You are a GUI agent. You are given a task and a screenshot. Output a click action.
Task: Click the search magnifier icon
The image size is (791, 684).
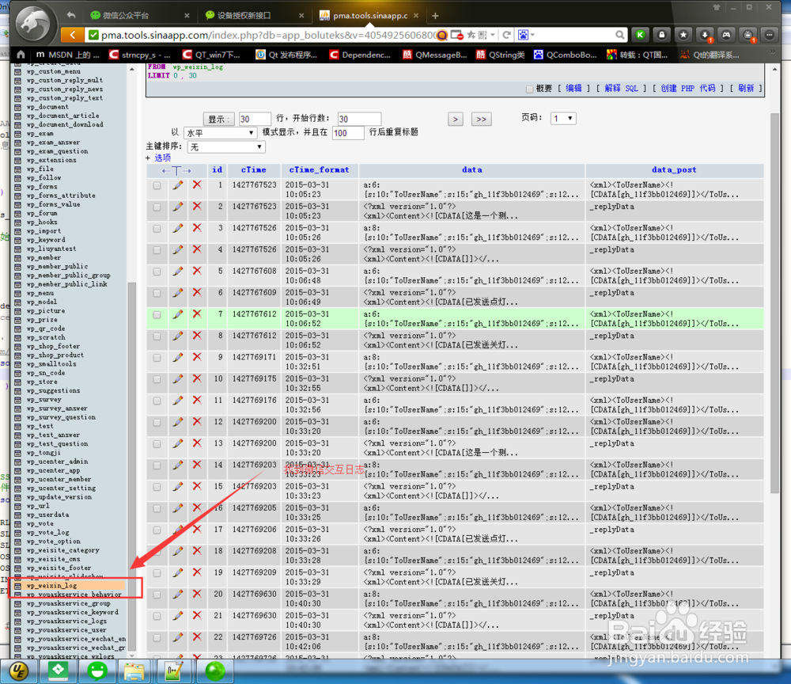point(620,35)
